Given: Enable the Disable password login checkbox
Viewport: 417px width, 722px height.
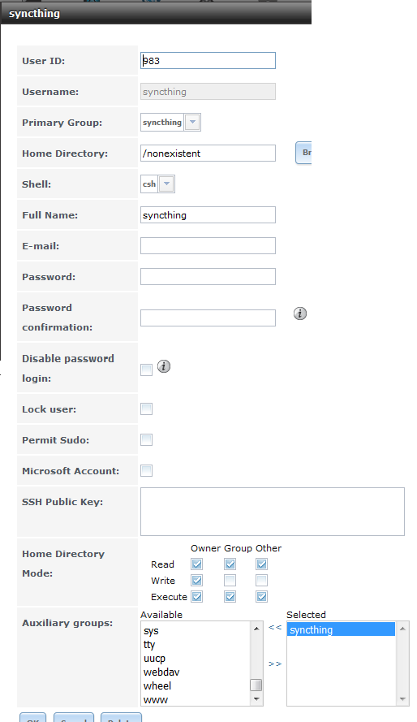Looking at the screenshot, I should [146, 370].
